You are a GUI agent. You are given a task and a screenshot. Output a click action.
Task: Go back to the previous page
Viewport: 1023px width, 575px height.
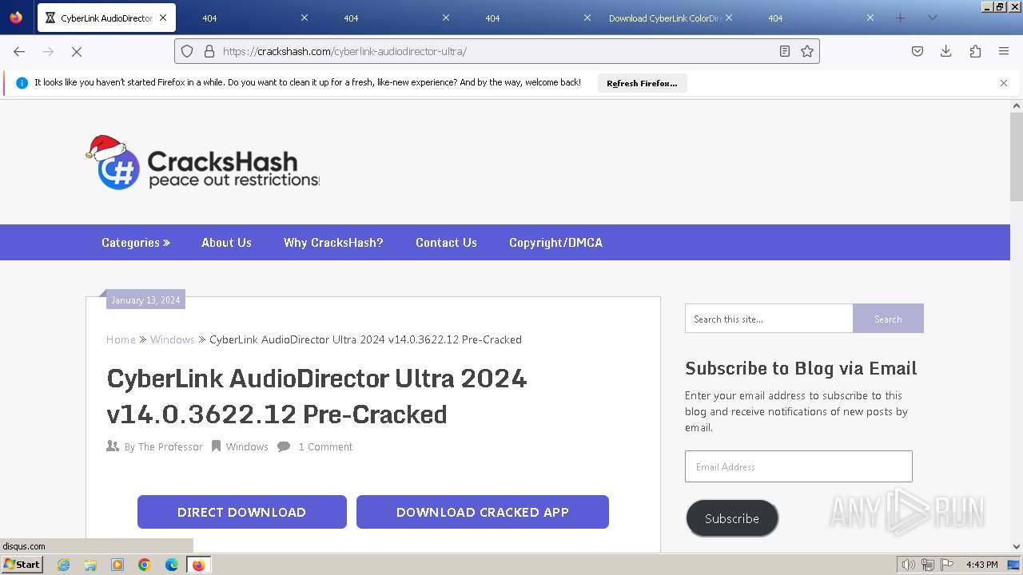click(x=19, y=51)
